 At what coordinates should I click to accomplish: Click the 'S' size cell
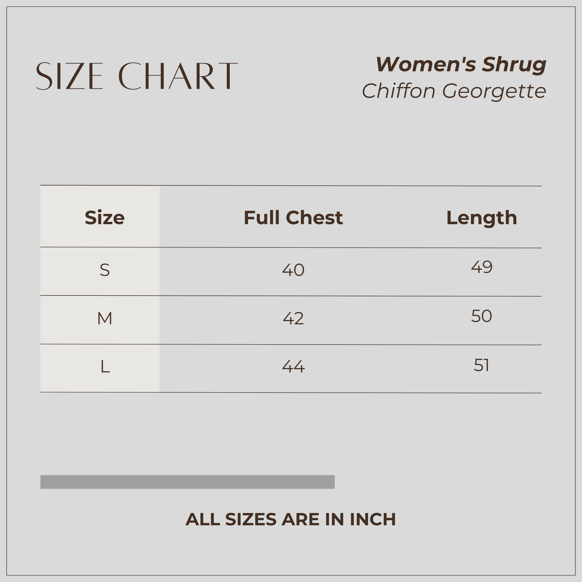pos(105,270)
